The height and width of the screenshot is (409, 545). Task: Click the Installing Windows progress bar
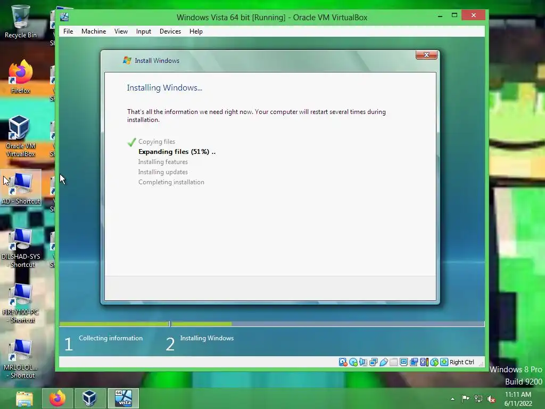coord(328,324)
